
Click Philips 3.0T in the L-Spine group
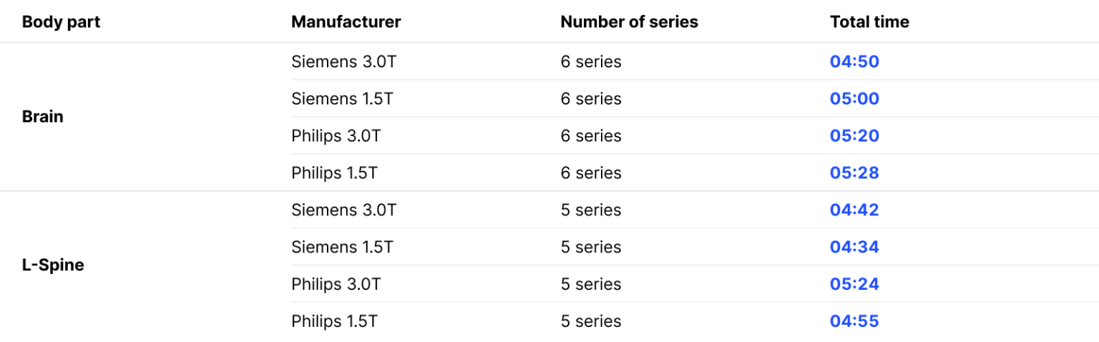(336, 285)
